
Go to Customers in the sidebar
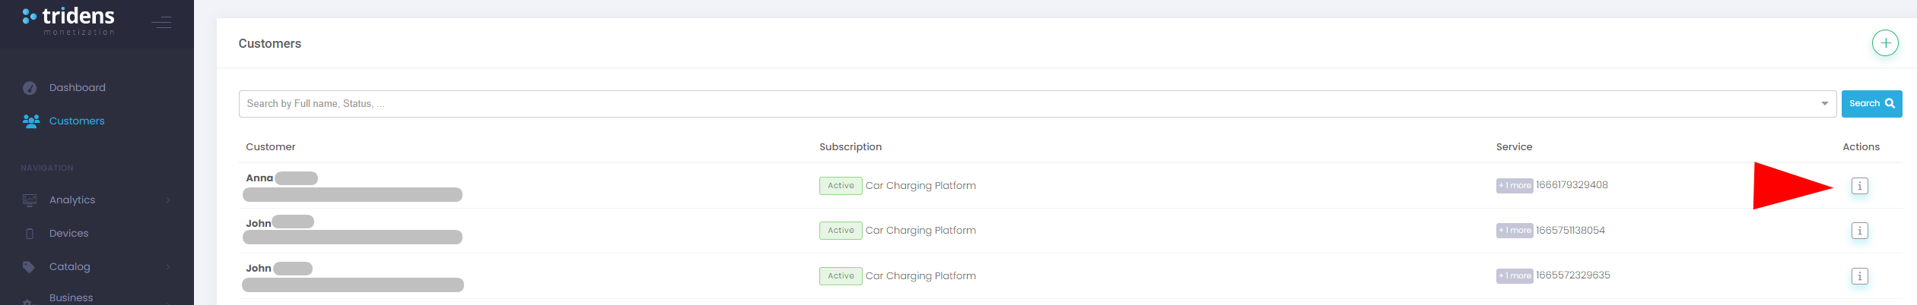76,121
